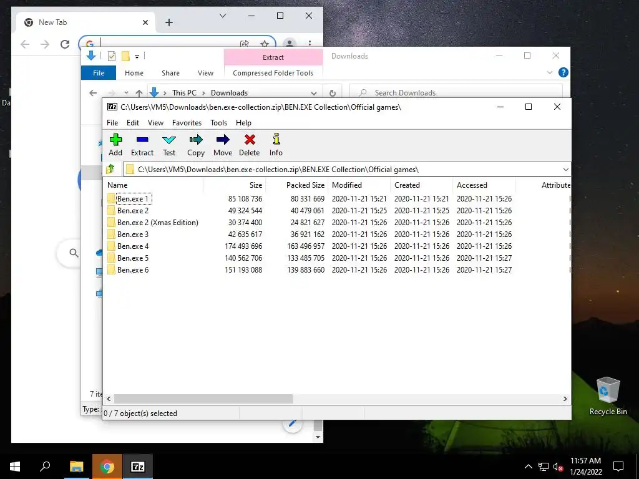Open the Recycle Bin on desktop
Viewport: 639px width, 479px height.
click(608, 396)
